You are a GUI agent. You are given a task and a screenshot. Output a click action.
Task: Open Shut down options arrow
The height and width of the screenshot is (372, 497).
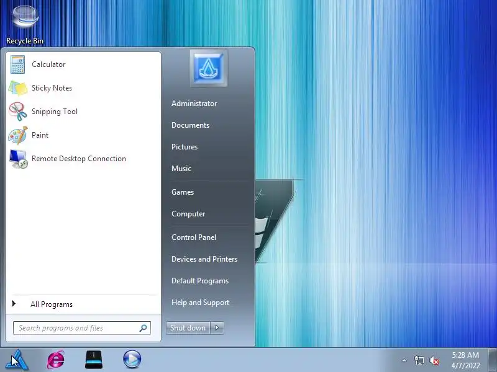217,328
